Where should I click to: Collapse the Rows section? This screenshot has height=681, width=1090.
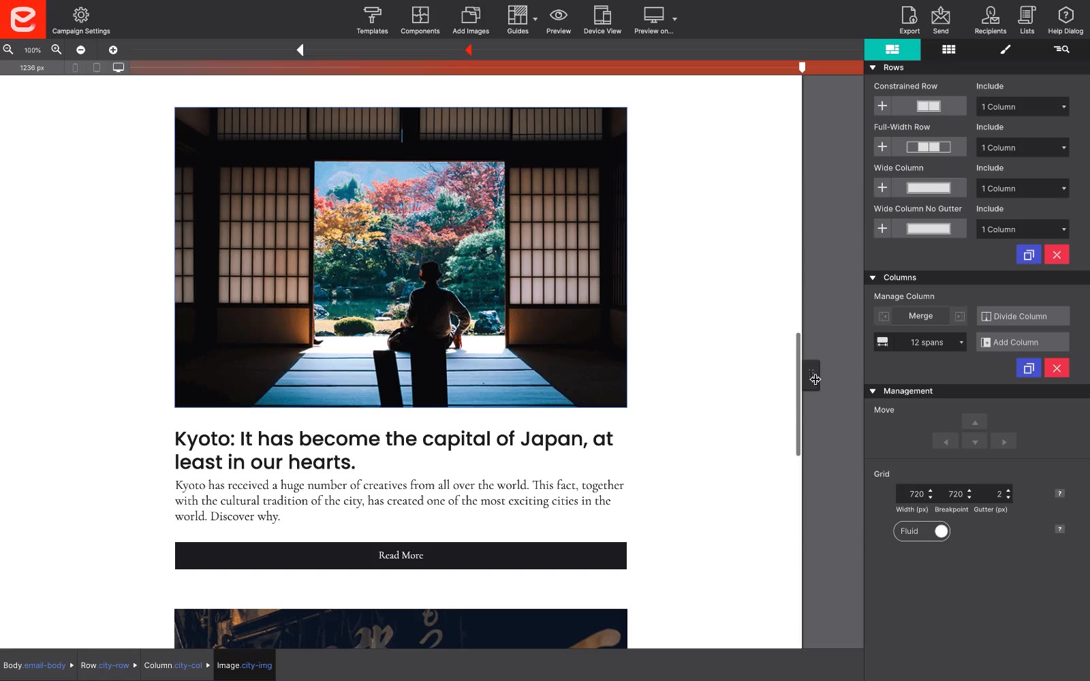(x=874, y=67)
